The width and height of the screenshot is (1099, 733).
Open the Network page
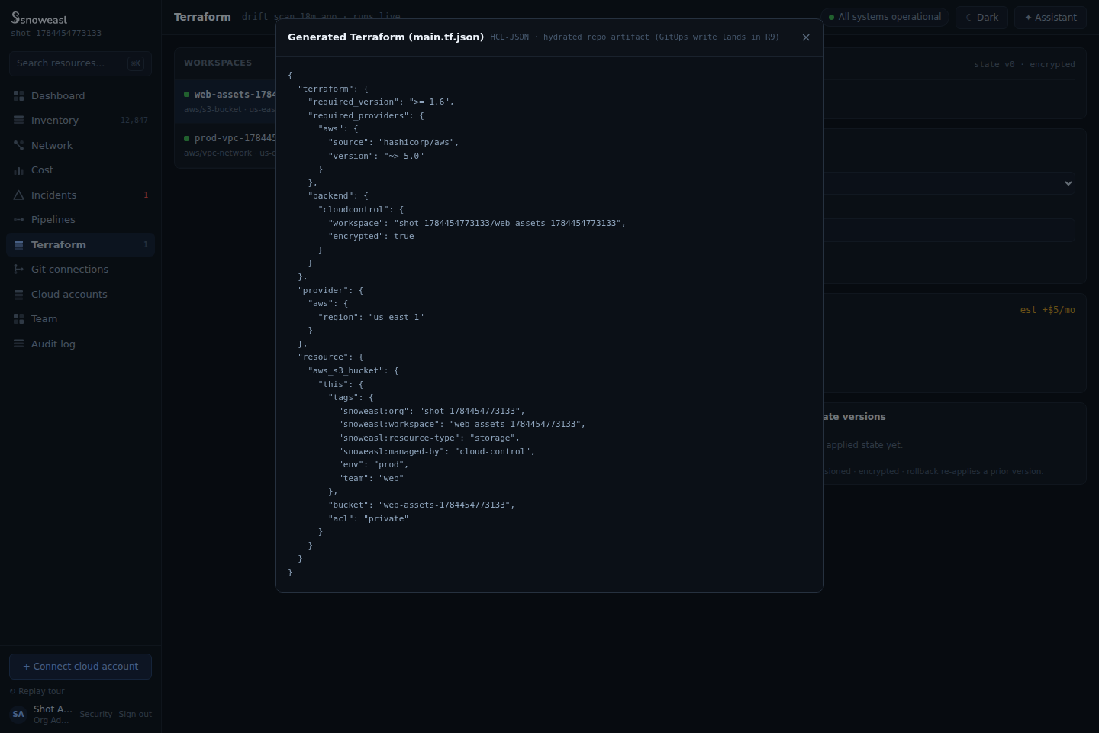tap(80, 145)
